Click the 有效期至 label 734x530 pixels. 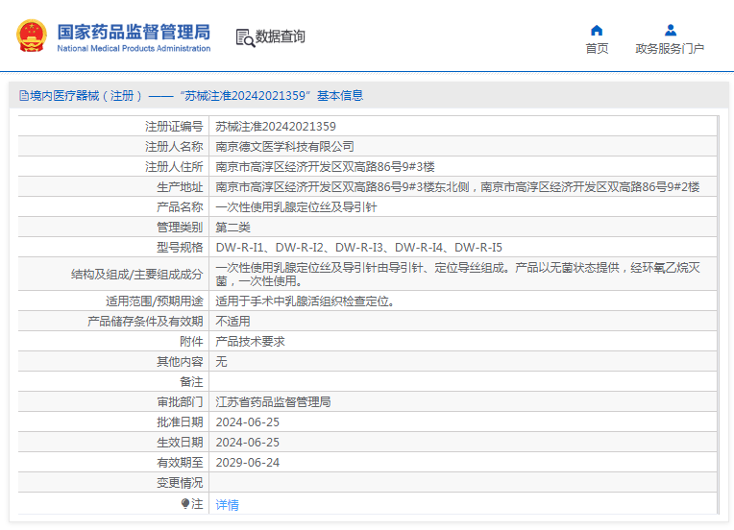[x=180, y=462]
